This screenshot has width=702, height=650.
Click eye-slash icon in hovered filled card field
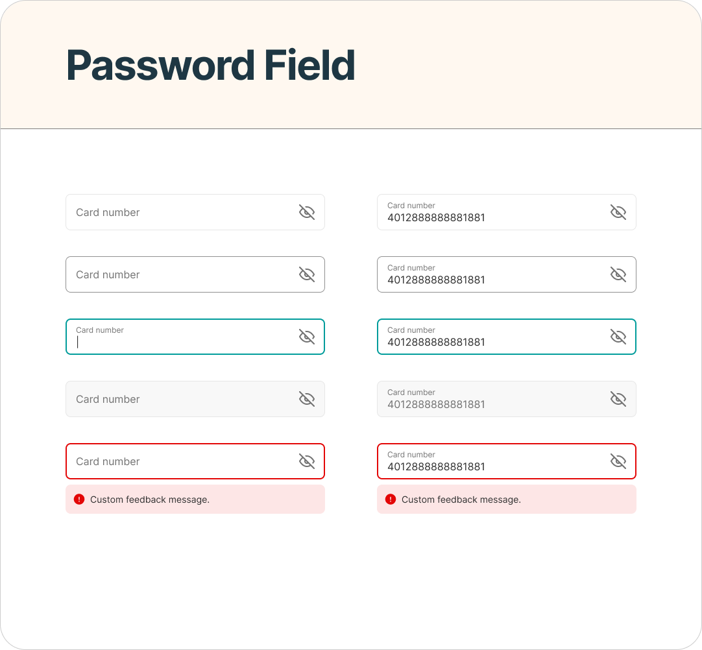click(618, 274)
